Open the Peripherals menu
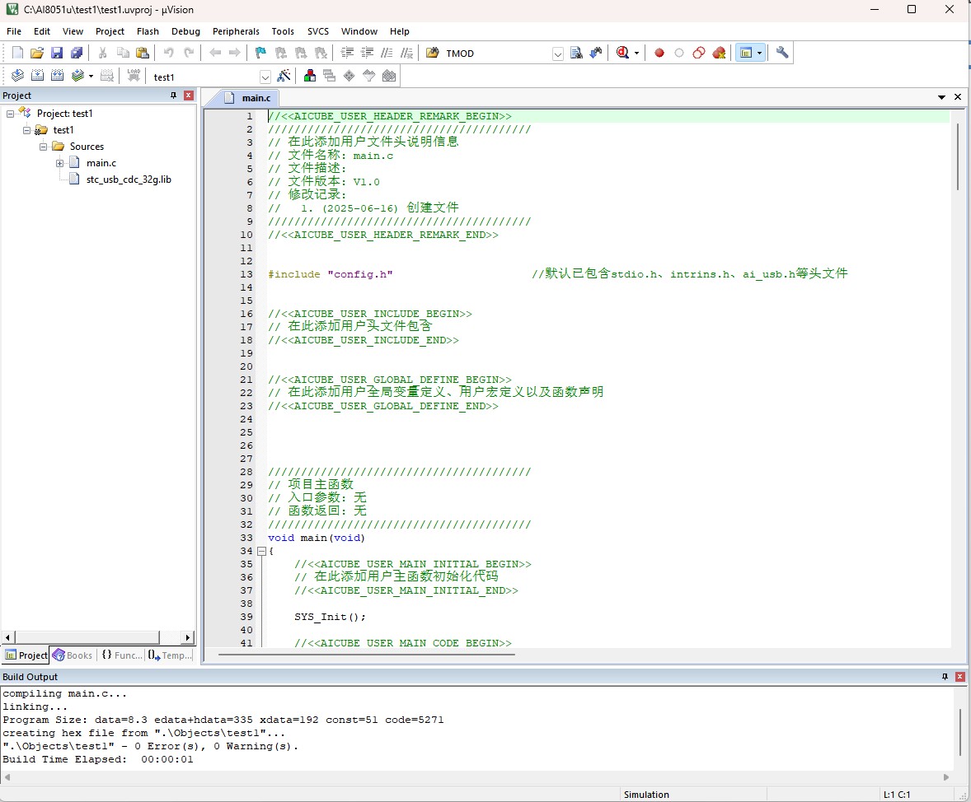 coord(236,31)
